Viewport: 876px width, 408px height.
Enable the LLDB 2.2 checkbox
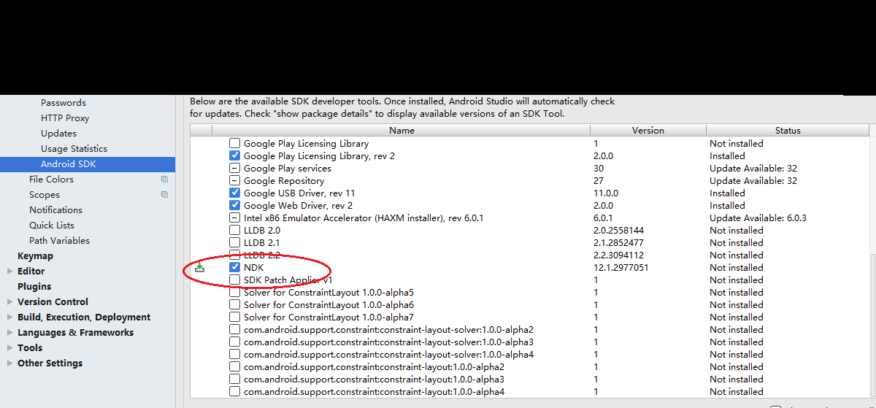coord(234,255)
